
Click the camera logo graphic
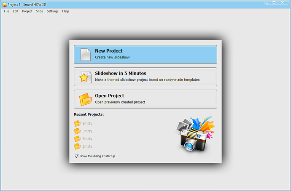tap(195, 134)
